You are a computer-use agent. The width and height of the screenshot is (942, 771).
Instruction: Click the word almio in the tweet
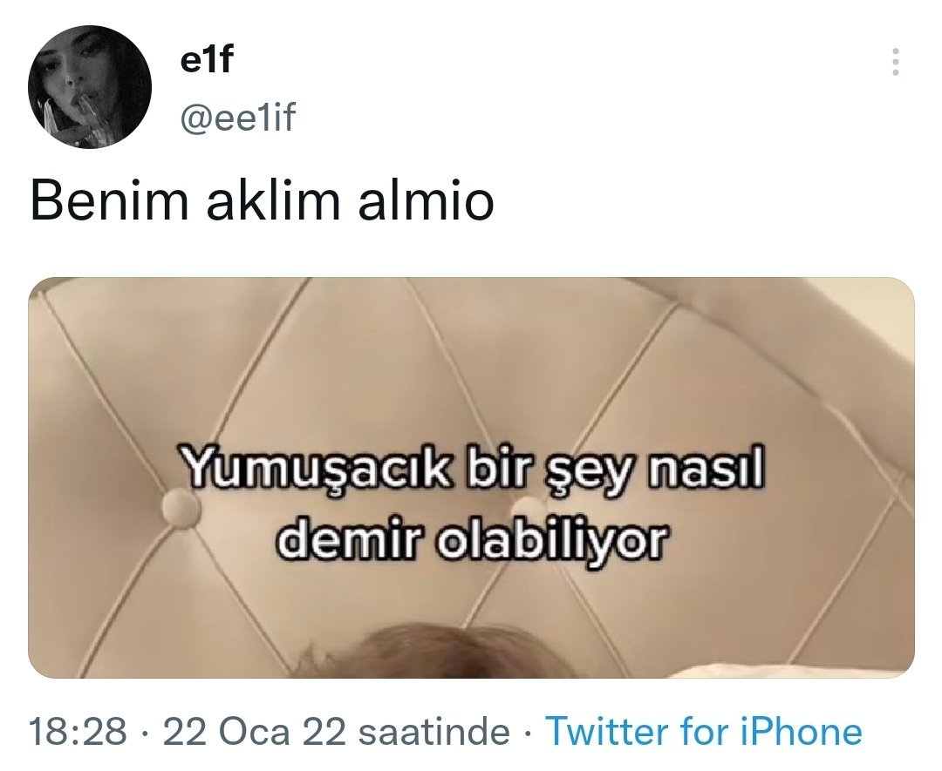(426, 201)
